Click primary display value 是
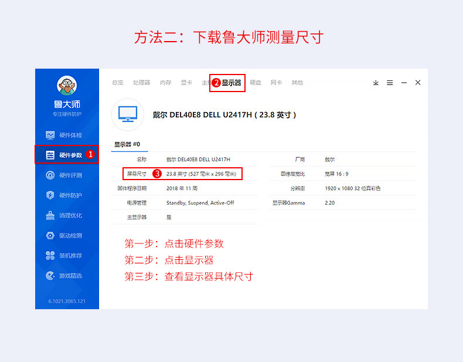This screenshot has width=463, height=362. pyautogui.click(x=169, y=217)
